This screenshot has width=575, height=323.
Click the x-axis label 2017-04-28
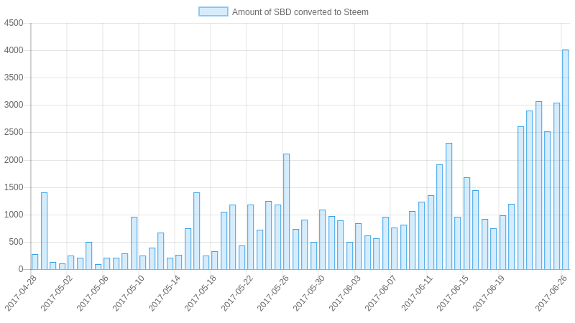(21, 294)
